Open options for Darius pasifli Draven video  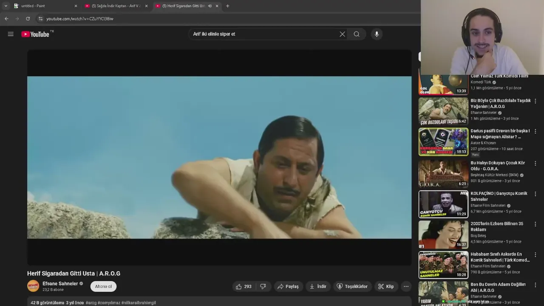pyautogui.click(x=535, y=131)
